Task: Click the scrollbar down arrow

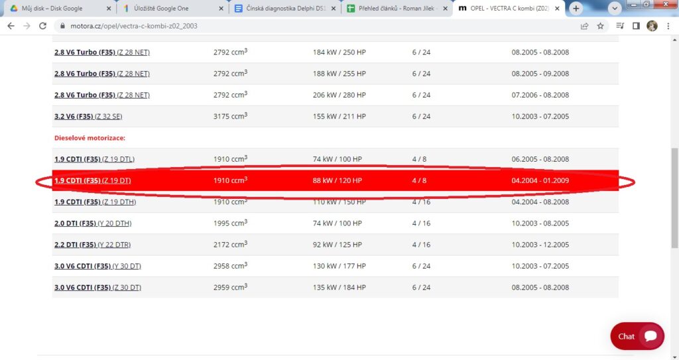Action: click(x=674, y=356)
